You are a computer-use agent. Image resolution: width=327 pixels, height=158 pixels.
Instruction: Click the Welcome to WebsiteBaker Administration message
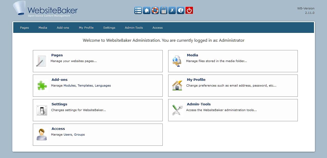coord(163,40)
